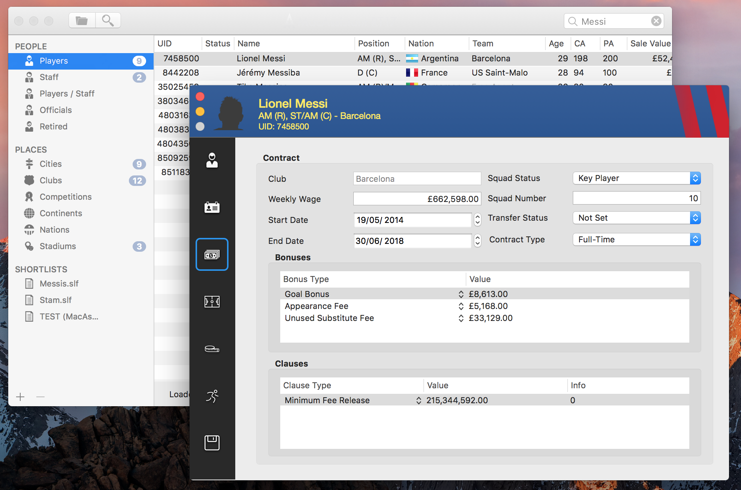Open Minimum Fee Release clause type selector
The image size is (741, 490).
pyautogui.click(x=418, y=401)
